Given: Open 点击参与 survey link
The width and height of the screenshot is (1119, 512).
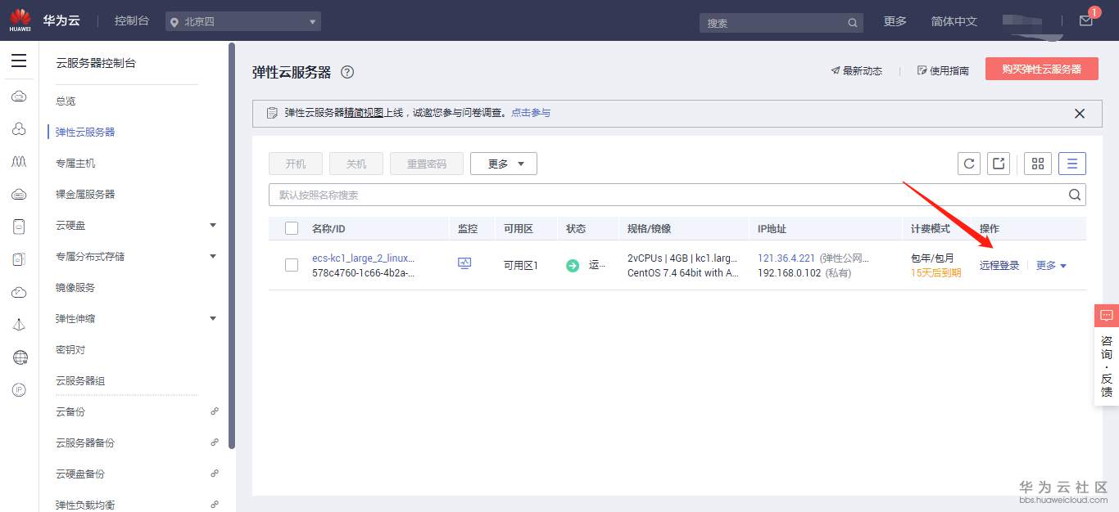Looking at the screenshot, I should 531,113.
